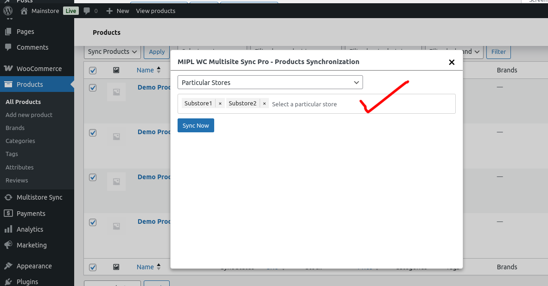This screenshot has width=548, height=286.
Task: Click the Plugins plug icon
Action: point(8,282)
